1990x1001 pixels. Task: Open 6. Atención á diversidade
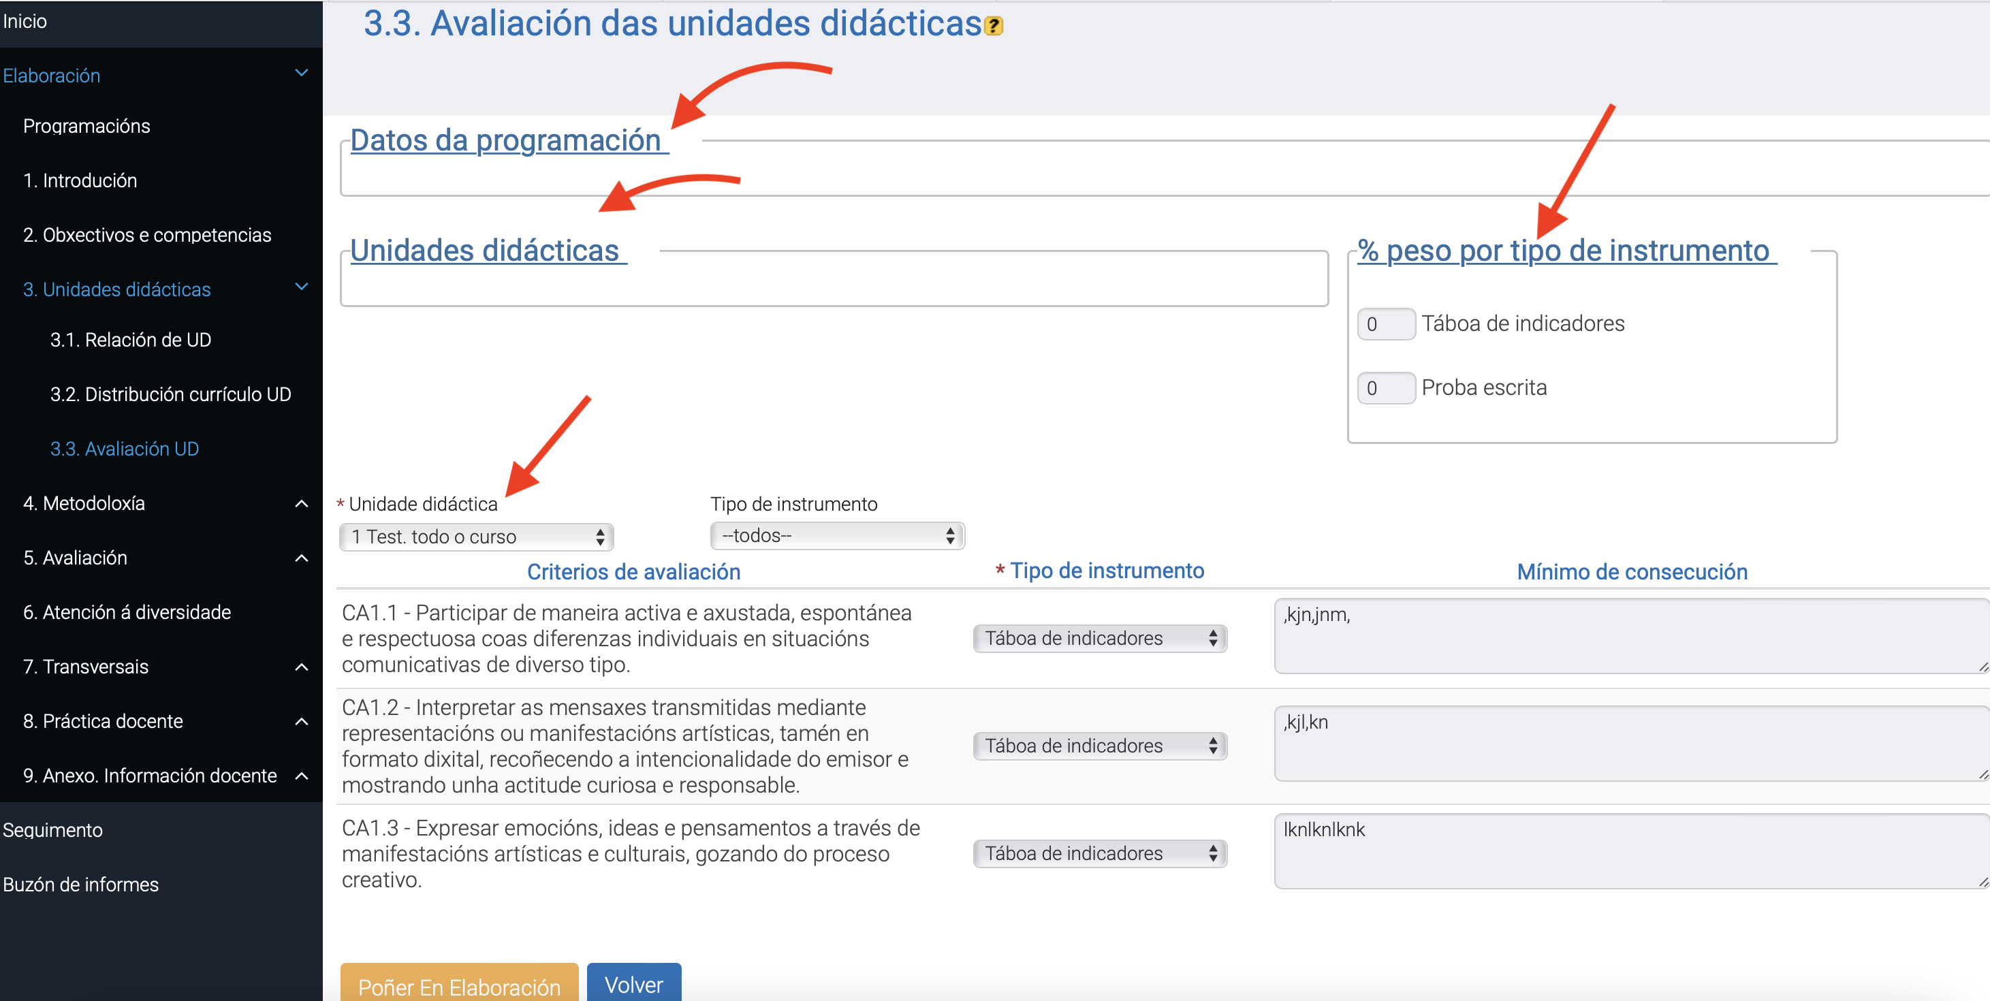(127, 612)
